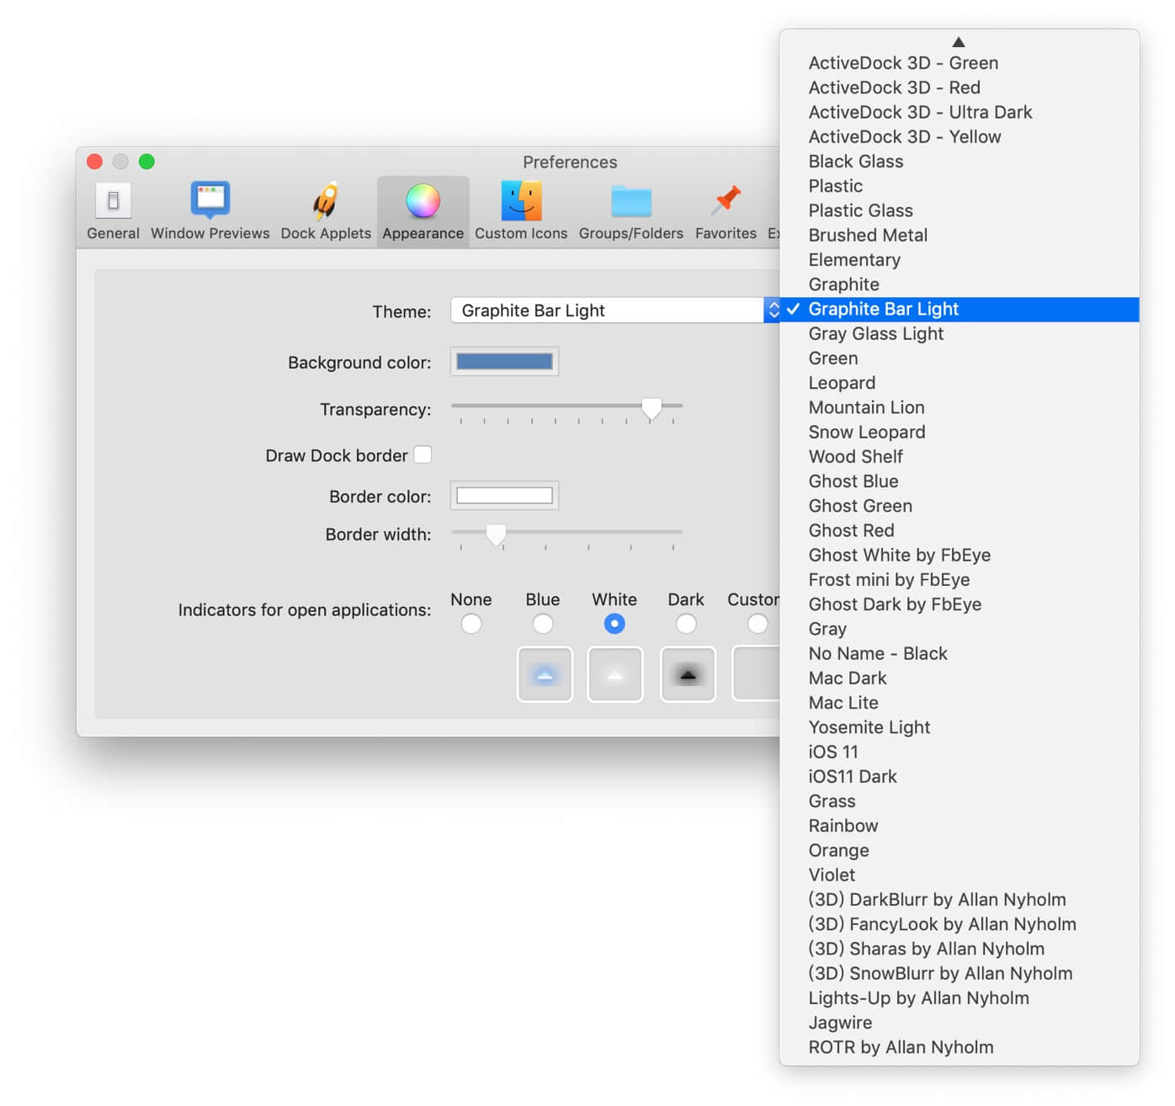1175x1106 pixels.
Task: Pick the Black Glass theme
Action: (960, 162)
